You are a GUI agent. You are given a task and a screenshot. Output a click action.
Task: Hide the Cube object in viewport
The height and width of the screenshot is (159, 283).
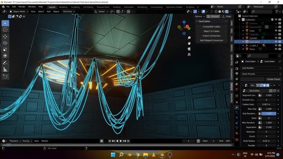coord(276,30)
